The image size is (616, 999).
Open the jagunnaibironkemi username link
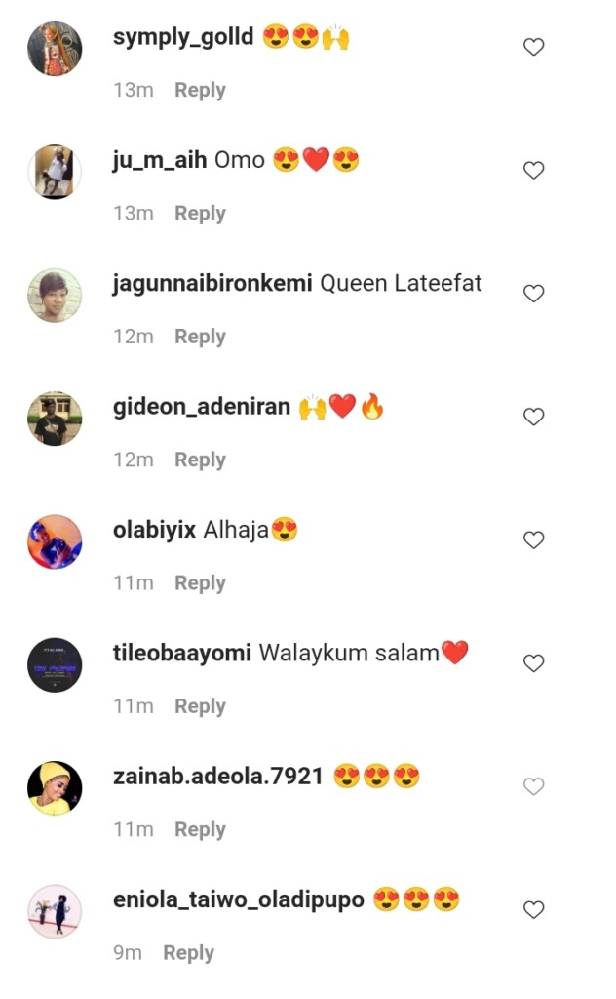[x=212, y=284]
